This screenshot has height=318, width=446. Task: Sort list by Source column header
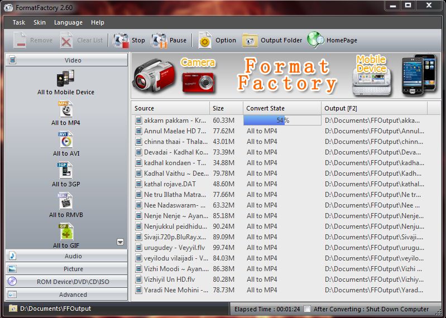coord(171,108)
